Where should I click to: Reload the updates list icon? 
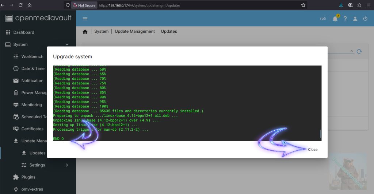(x=359, y=51)
